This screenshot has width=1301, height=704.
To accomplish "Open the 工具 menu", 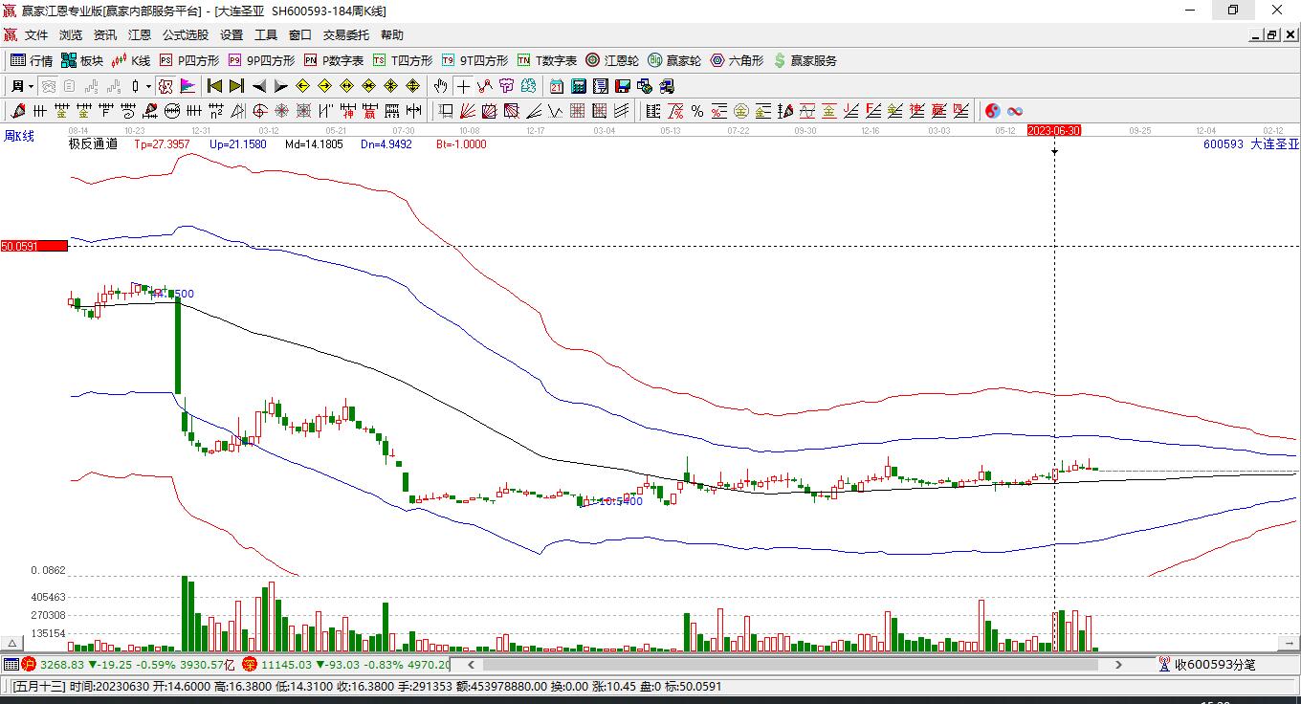I will coord(266,35).
